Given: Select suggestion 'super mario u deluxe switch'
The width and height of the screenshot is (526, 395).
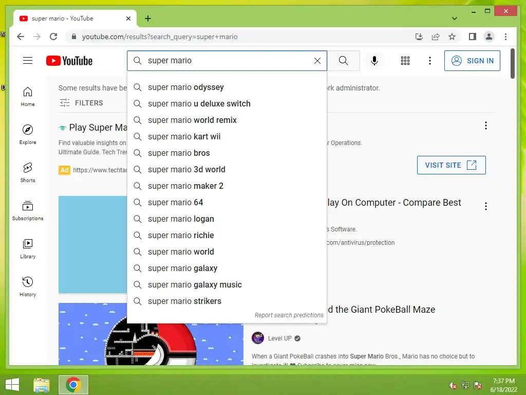Looking at the screenshot, I should click(227, 104).
